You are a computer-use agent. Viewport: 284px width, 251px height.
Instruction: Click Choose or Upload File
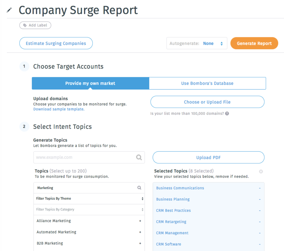(207, 102)
